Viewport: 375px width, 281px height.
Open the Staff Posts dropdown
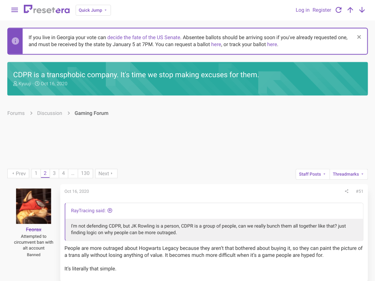click(312, 174)
